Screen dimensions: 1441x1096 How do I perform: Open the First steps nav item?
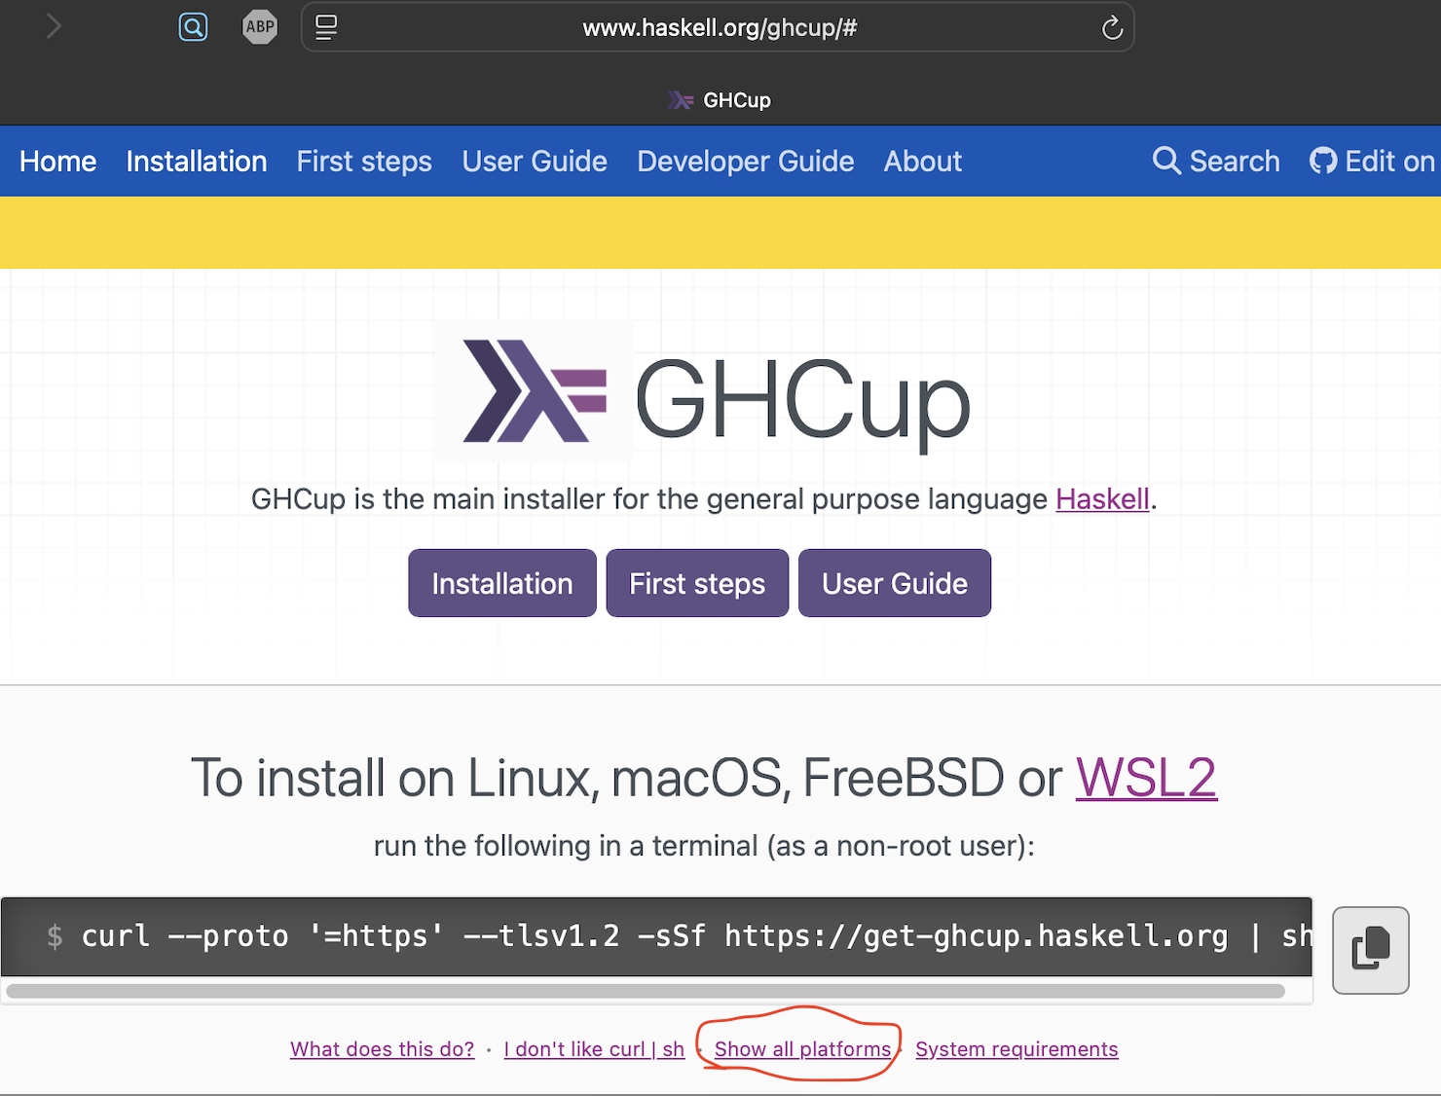[364, 161]
